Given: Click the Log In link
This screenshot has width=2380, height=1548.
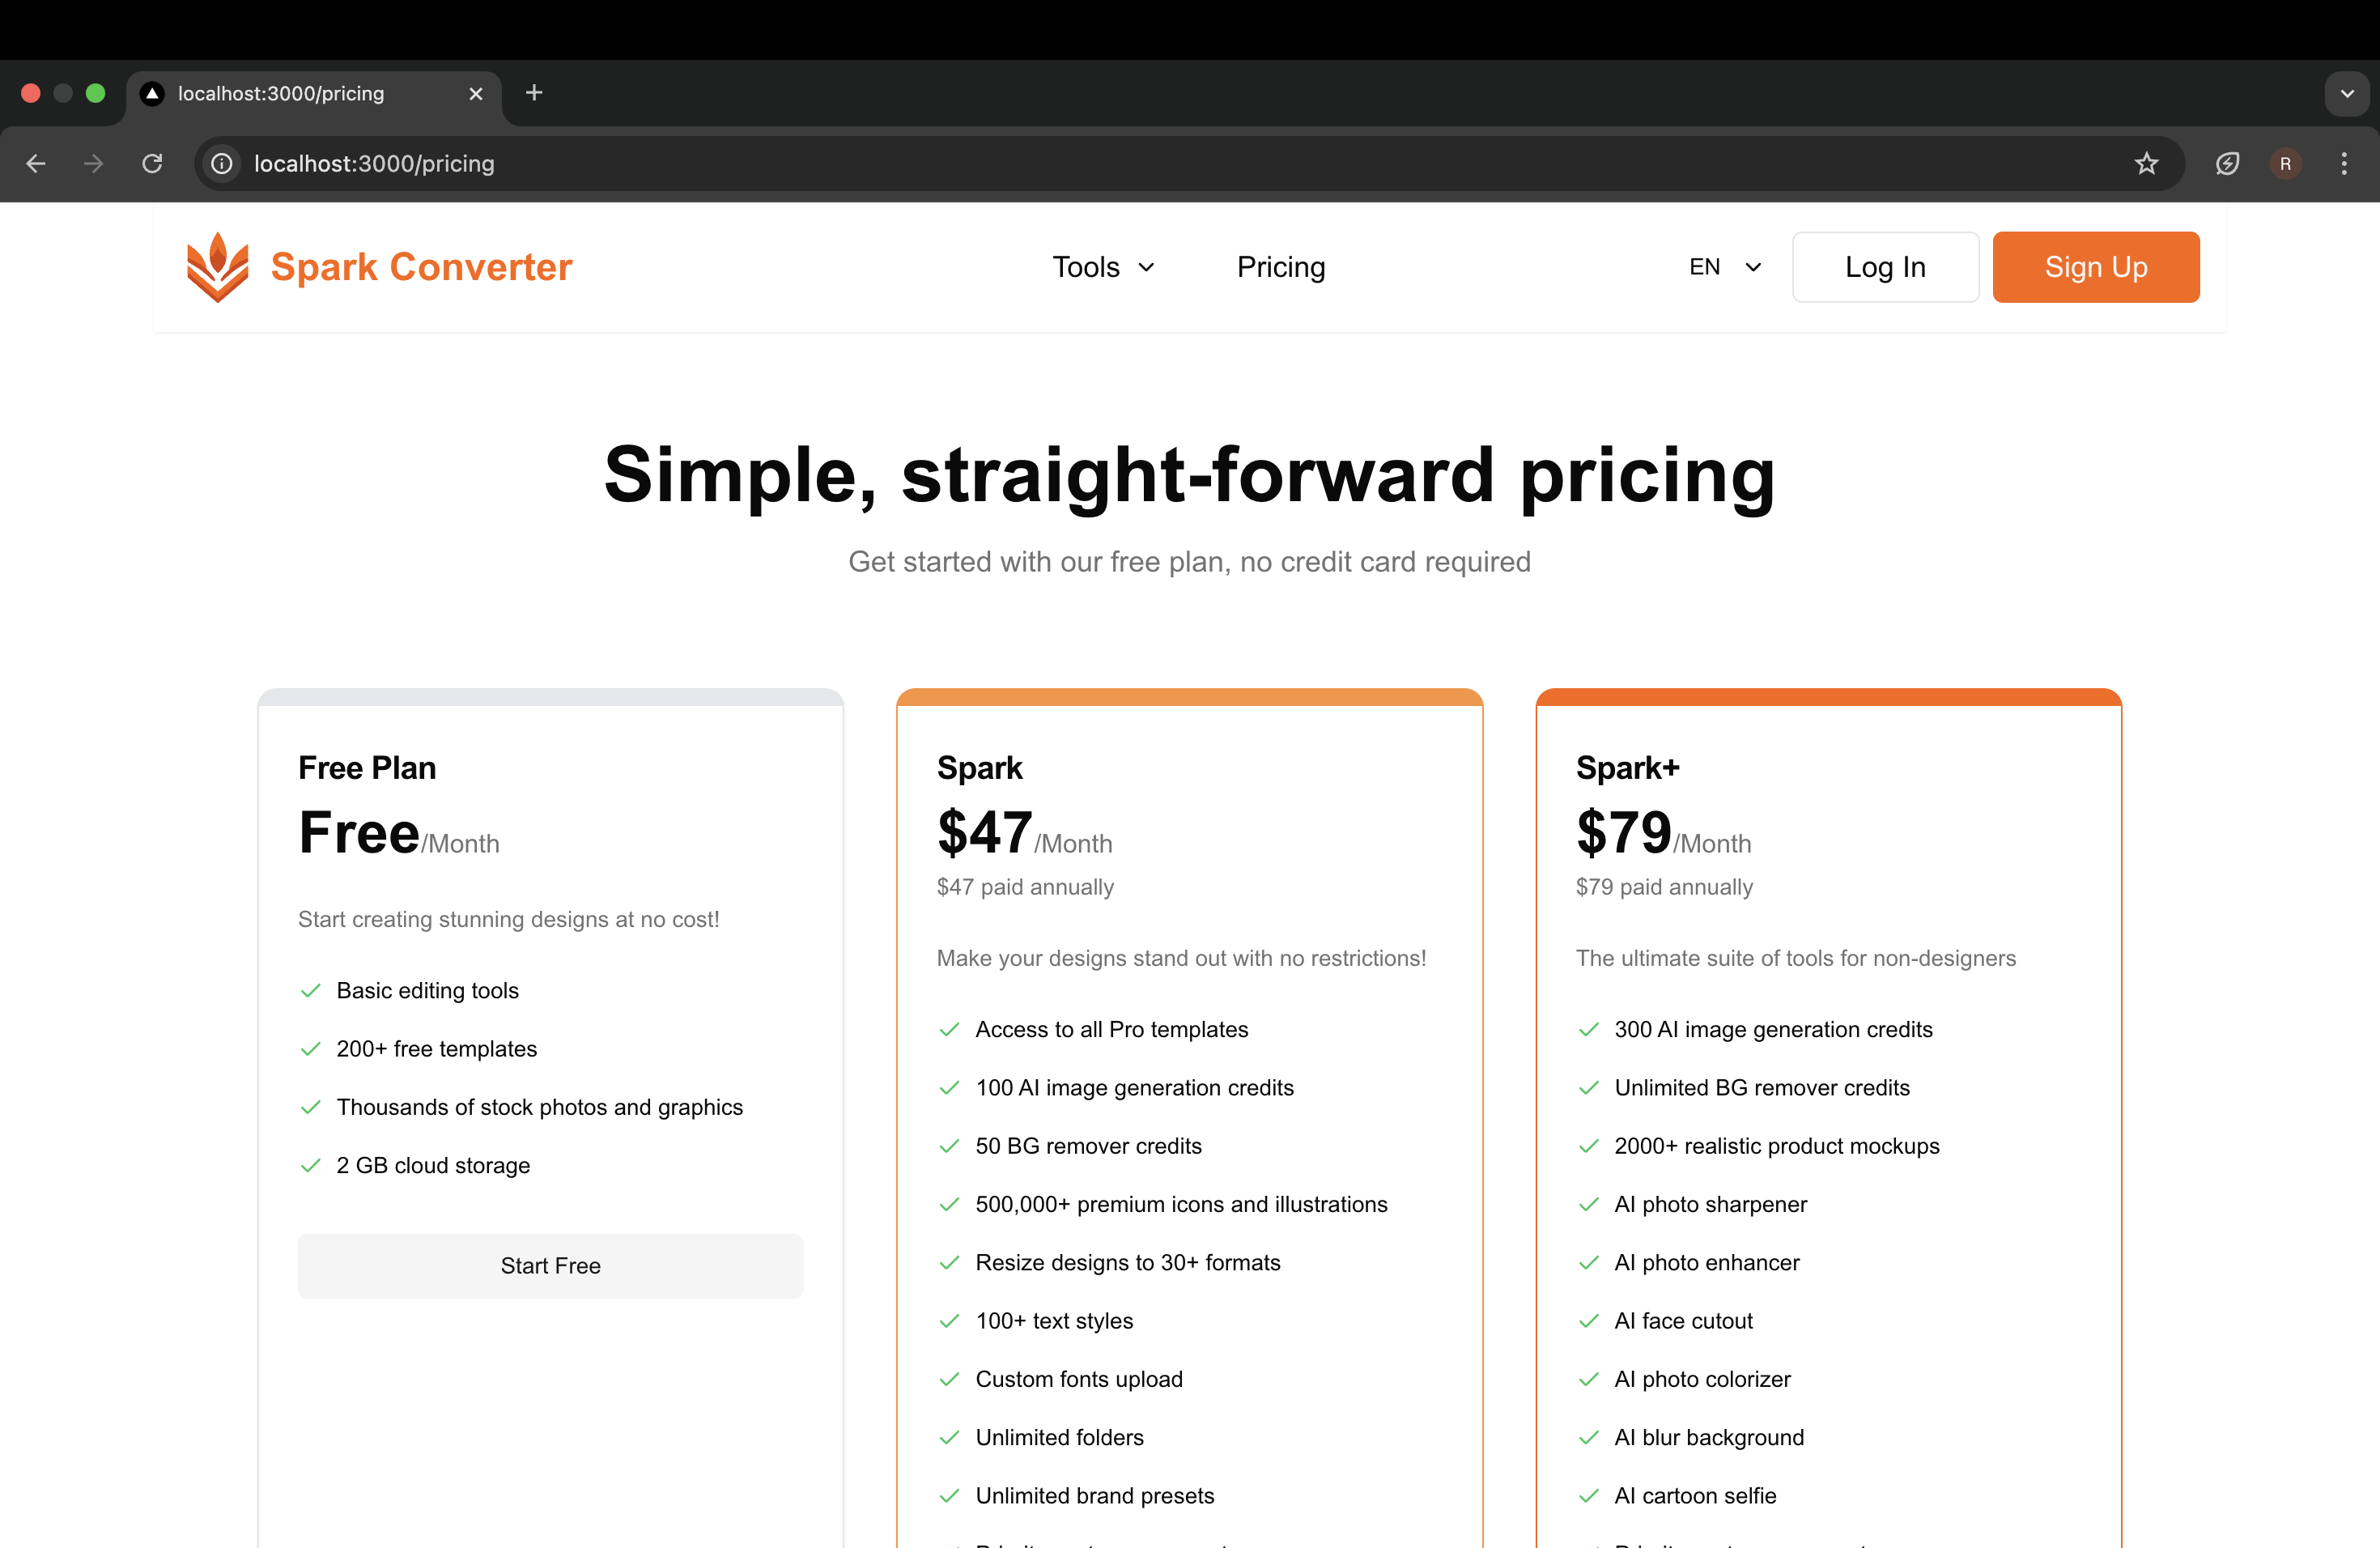Looking at the screenshot, I should (1885, 267).
